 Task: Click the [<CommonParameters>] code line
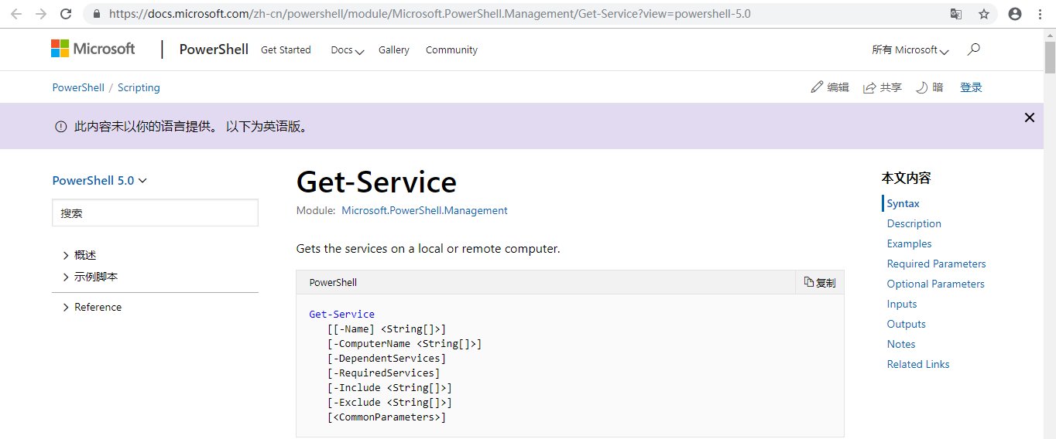tap(386, 417)
